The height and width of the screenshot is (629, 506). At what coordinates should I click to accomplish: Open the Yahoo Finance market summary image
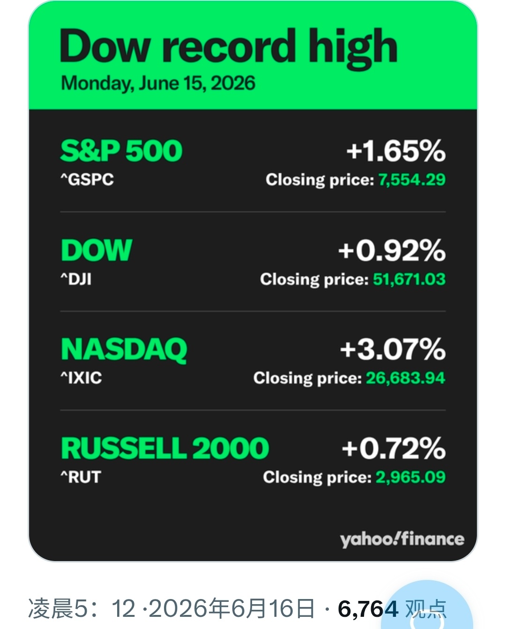pos(253,281)
